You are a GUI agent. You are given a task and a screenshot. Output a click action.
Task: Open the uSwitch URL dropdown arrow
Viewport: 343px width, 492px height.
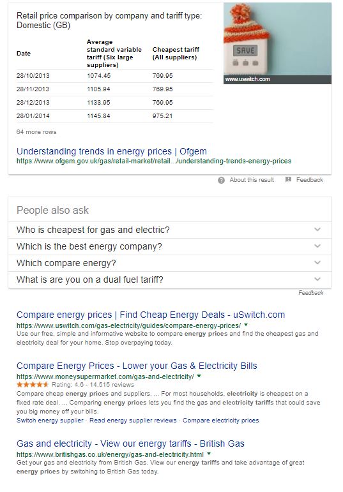[246, 325]
